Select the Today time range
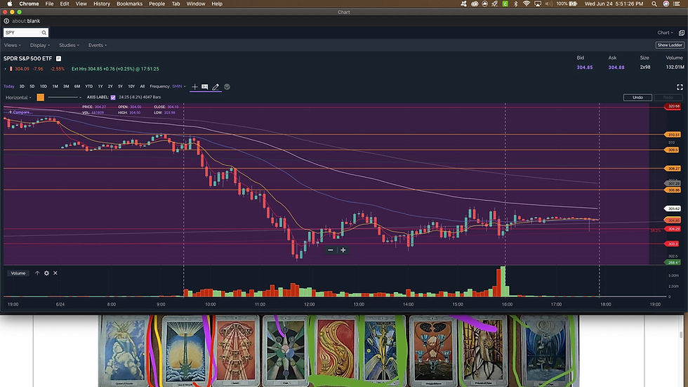The image size is (688, 387). (8, 86)
